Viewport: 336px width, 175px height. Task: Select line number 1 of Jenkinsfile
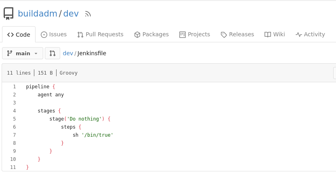14,87
